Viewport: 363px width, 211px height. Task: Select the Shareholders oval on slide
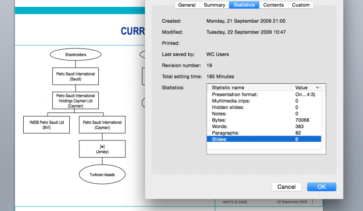[x=76, y=55]
